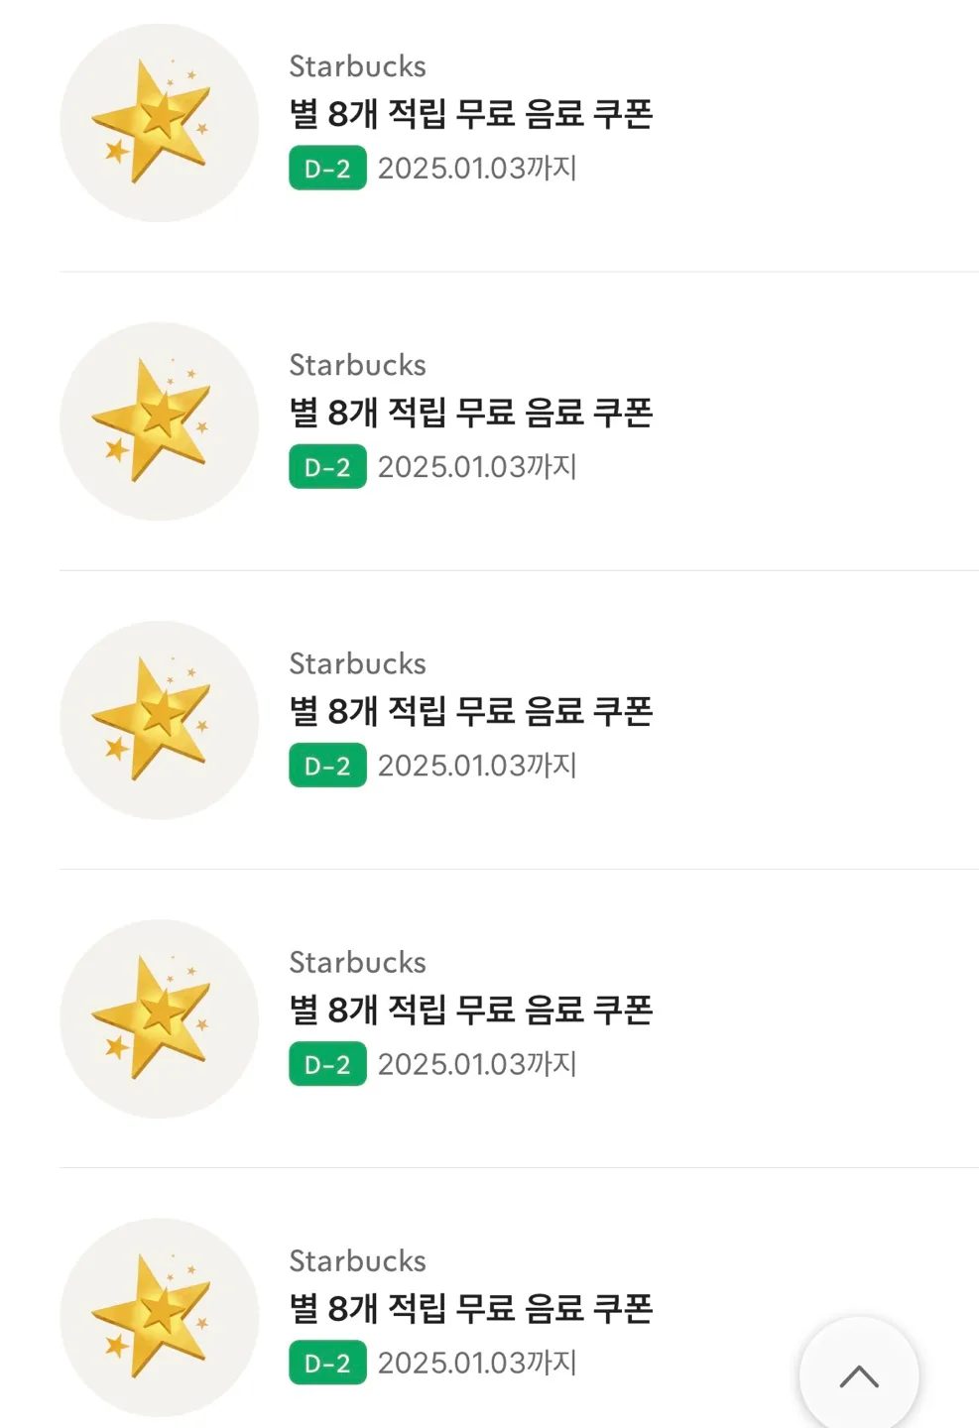The height and width of the screenshot is (1428, 979).
Task: Tap the fifth coupon's gold star icon
Action: coord(159,1317)
